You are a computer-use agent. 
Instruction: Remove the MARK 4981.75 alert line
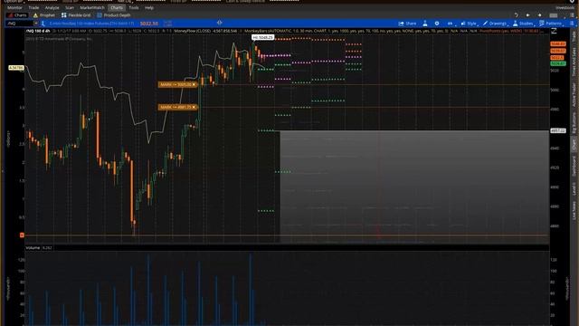(194, 107)
